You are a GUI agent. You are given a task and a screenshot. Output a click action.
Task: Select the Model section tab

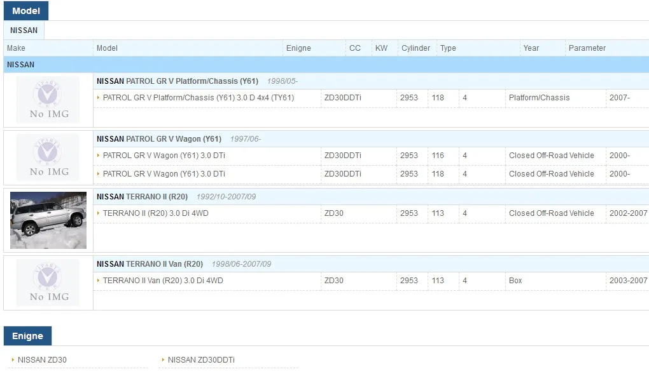pos(25,11)
